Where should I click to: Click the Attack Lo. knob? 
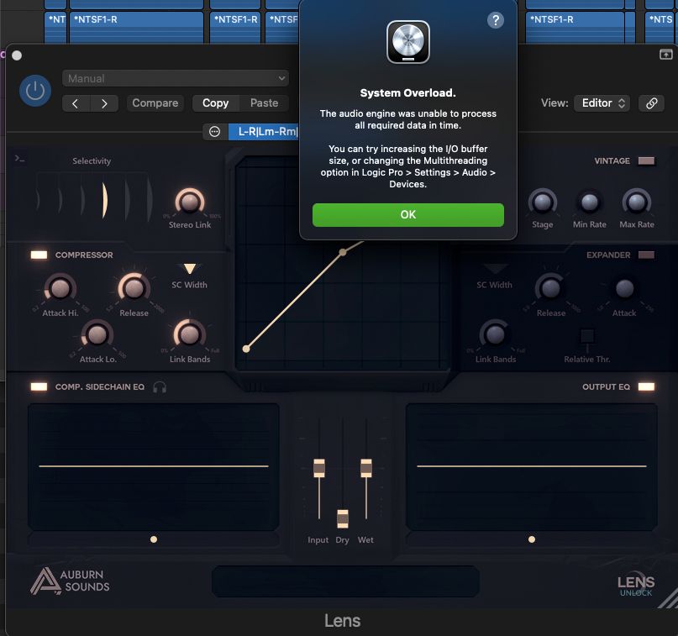point(97,334)
